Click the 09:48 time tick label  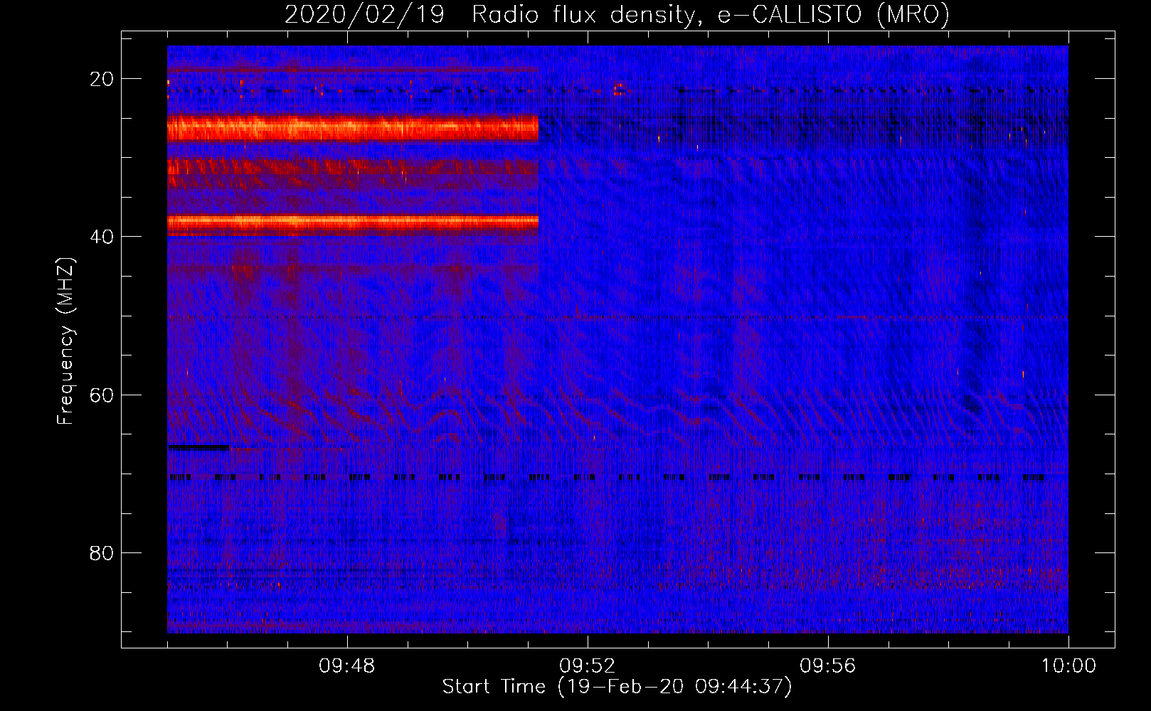click(346, 666)
